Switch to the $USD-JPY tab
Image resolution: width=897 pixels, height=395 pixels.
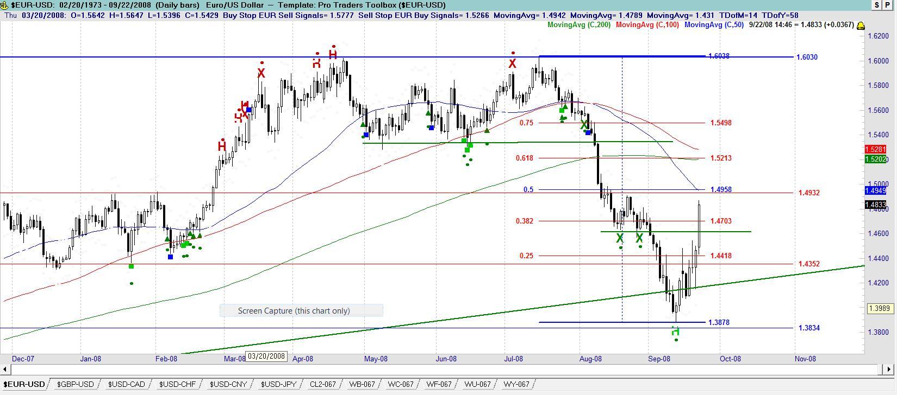278,384
